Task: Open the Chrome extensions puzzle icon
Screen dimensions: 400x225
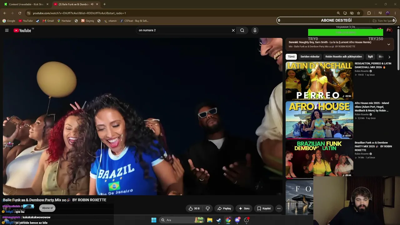Action: pyautogui.click(x=369, y=13)
